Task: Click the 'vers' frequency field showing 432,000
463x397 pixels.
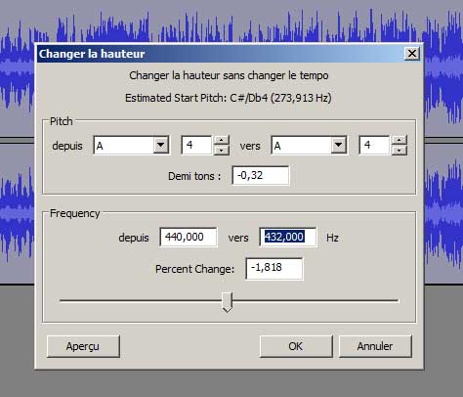Action: pyautogui.click(x=288, y=237)
